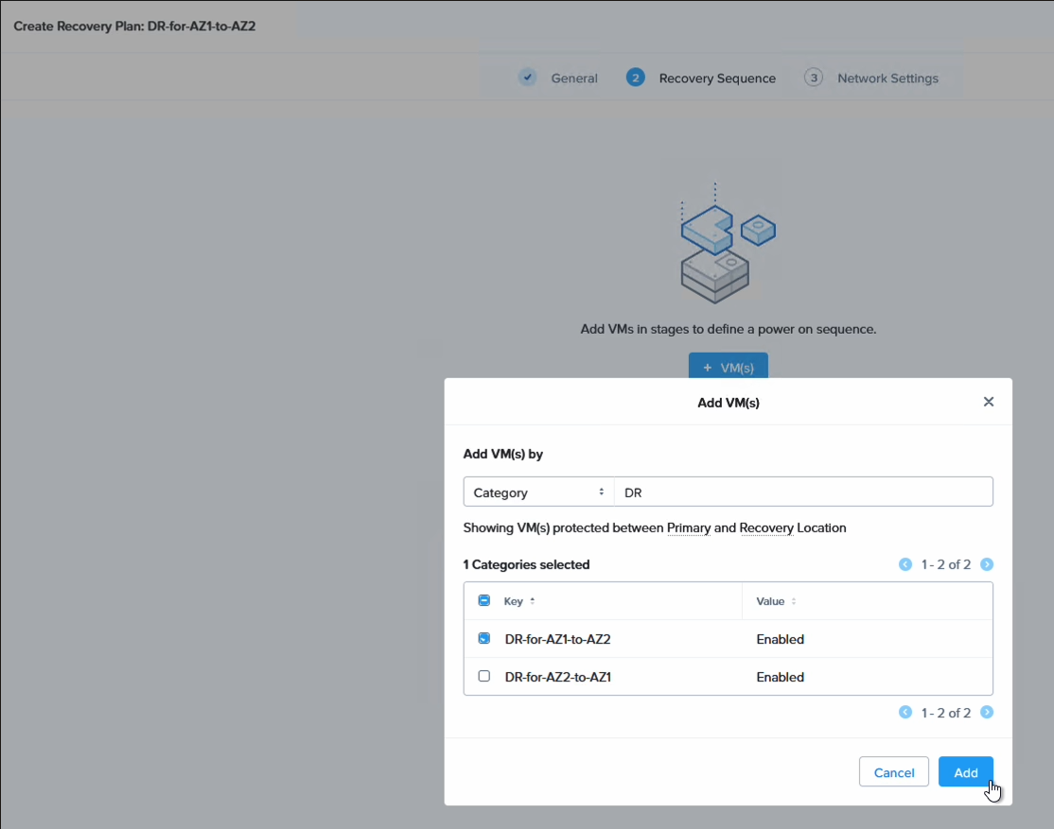Sort the table by Key
This screenshot has height=829, width=1054.
(x=518, y=601)
